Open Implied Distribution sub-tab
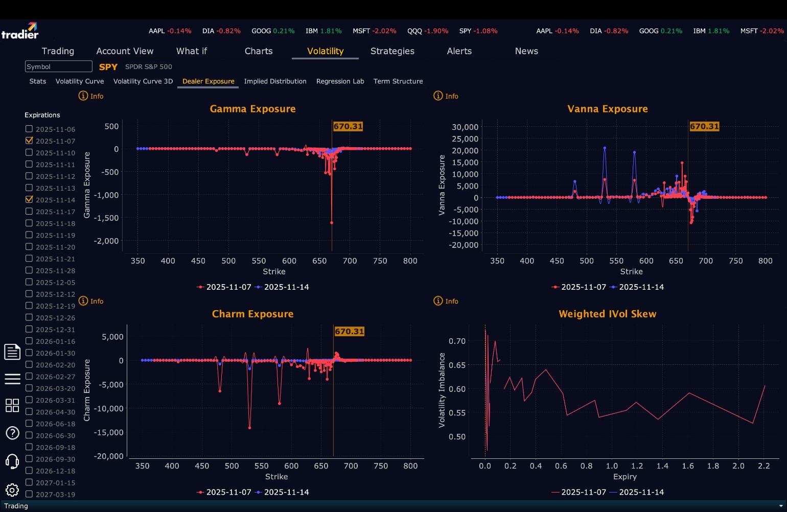This screenshot has height=512, width=787. [275, 81]
